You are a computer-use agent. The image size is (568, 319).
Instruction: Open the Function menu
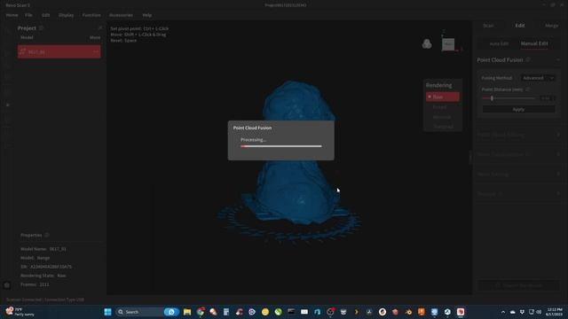point(91,15)
